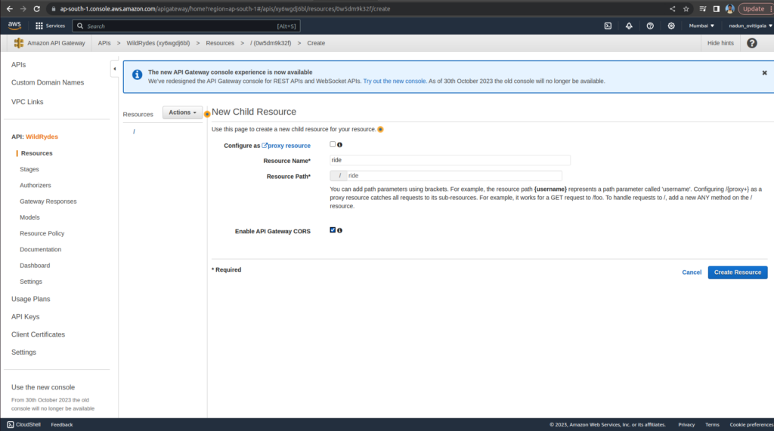Click the Resources breadcrumb link
Screen dimensions: 774x431
coord(220,43)
